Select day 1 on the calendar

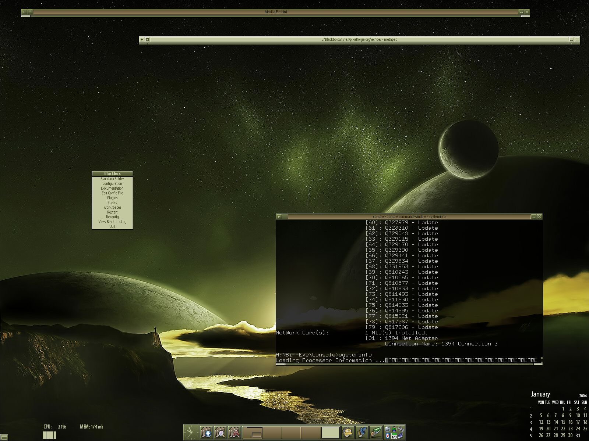pyautogui.click(x=563, y=409)
